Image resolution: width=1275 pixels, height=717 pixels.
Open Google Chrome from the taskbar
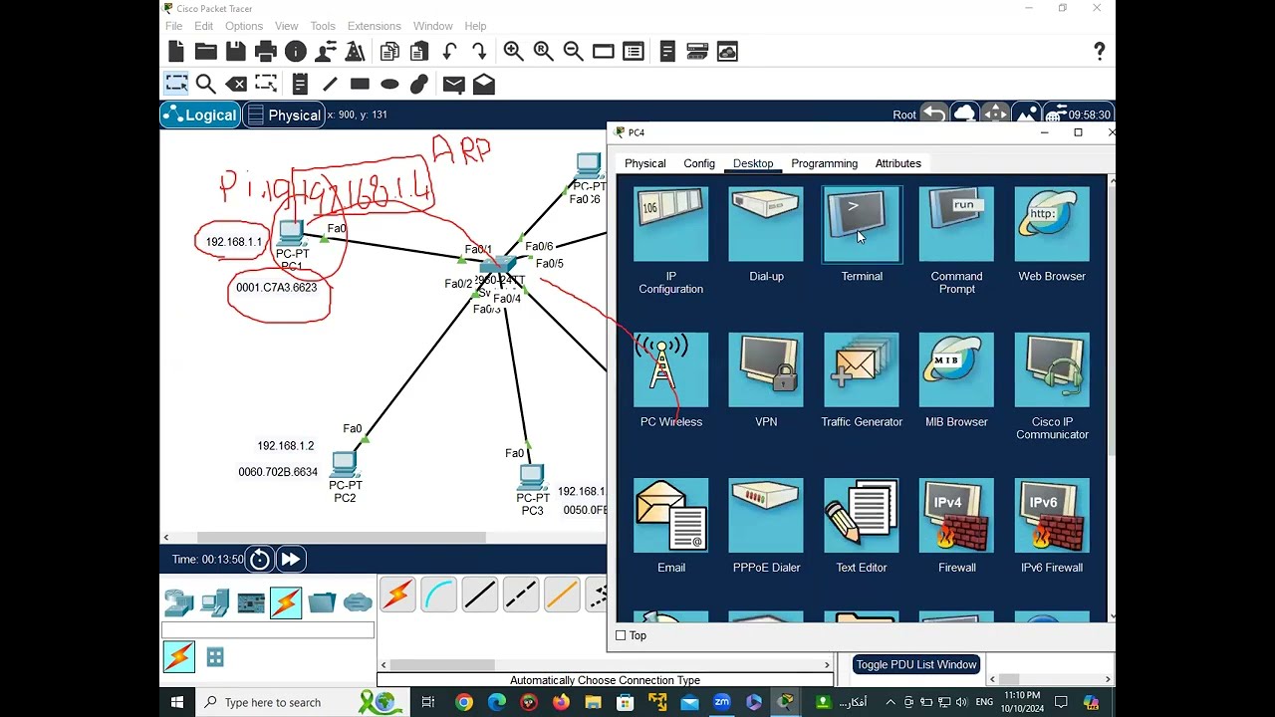[464, 702]
